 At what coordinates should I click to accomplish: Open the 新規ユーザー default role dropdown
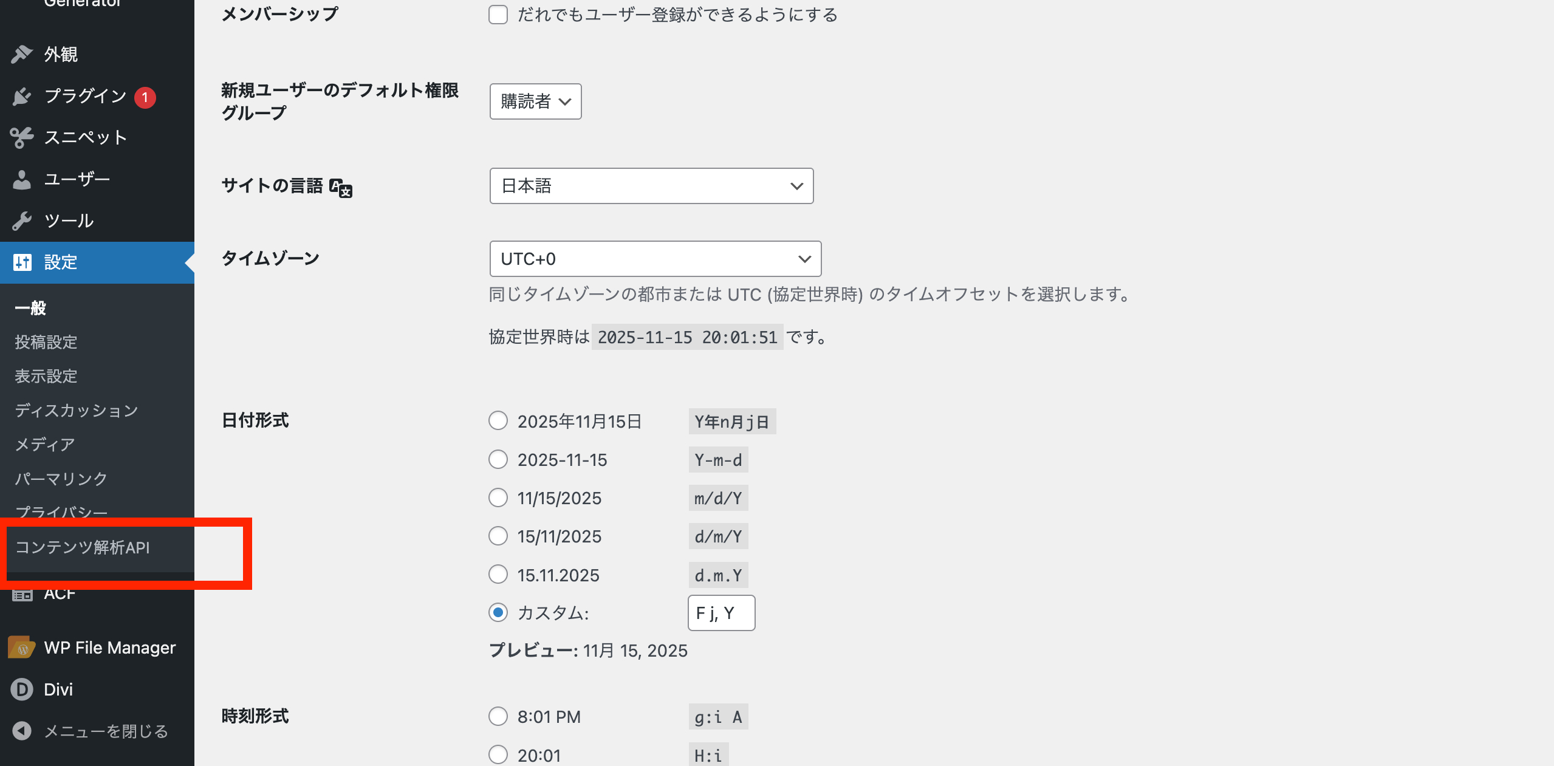pyautogui.click(x=535, y=101)
